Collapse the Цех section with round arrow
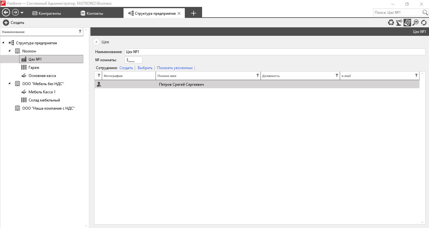This screenshot has height=228, width=429. (x=96, y=42)
